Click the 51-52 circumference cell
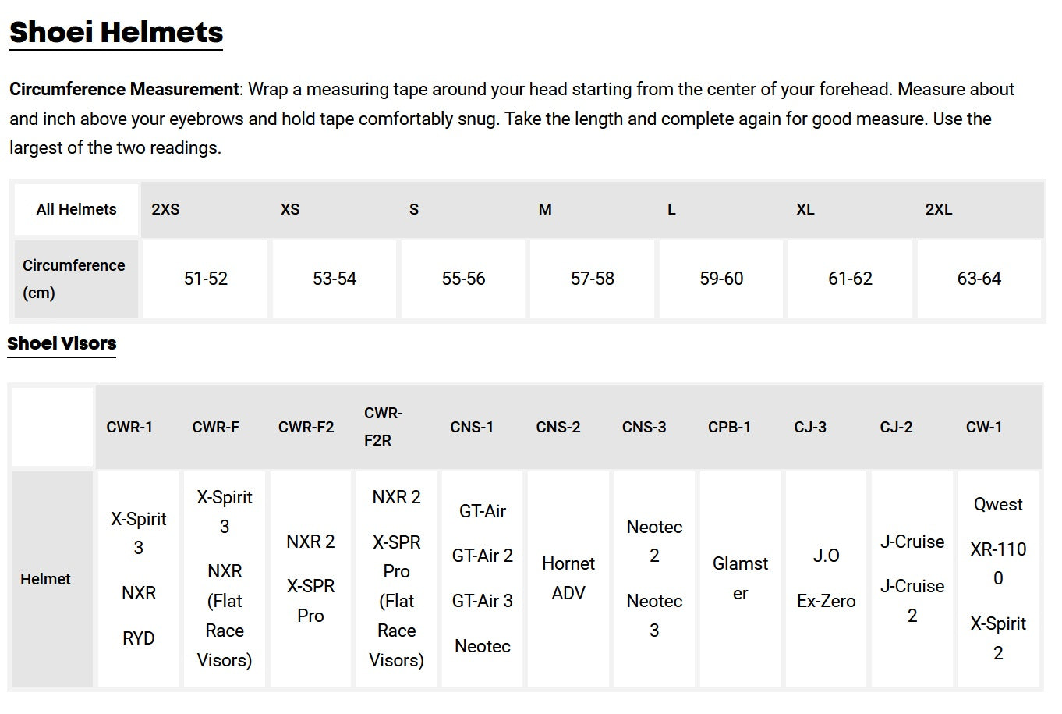This screenshot has width=1062, height=714. (206, 279)
